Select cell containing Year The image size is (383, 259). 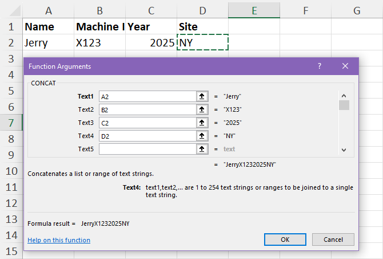151,26
